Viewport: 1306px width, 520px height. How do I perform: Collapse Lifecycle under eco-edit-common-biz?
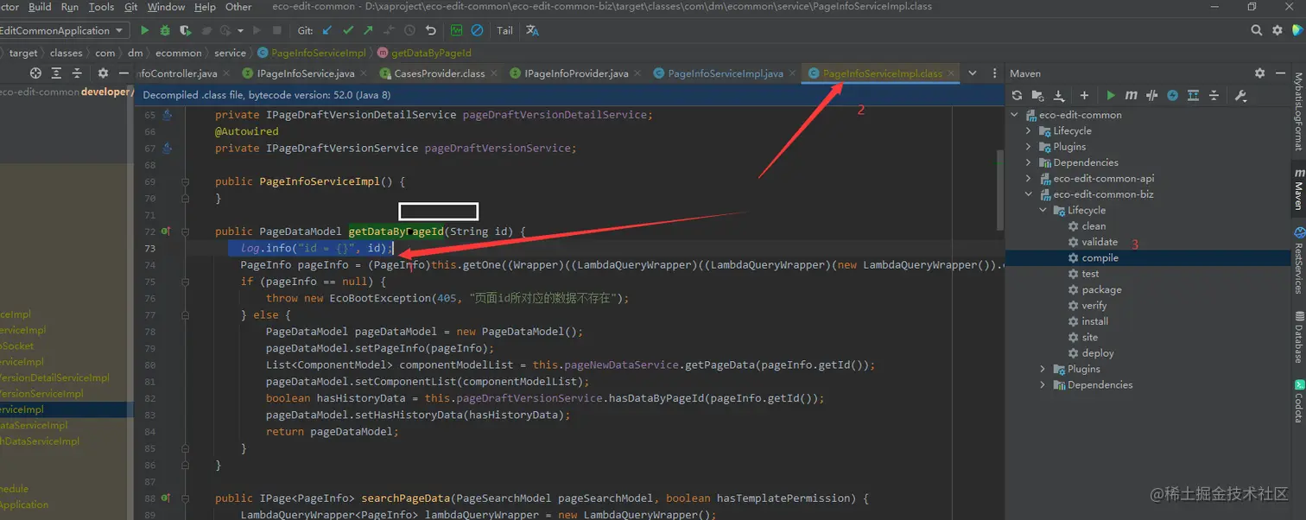(x=1043, y=210)
